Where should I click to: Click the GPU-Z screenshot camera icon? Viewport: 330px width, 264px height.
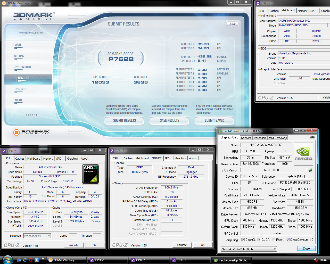(312, 137)
